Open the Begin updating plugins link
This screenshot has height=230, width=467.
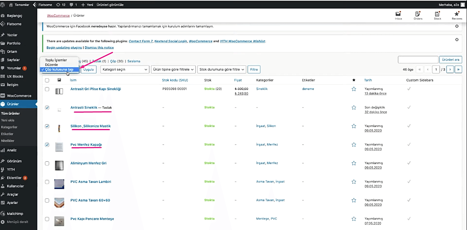coord(64,47)
